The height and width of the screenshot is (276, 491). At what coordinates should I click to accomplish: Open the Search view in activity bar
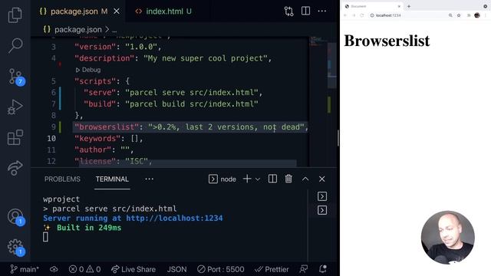[x=15, y=45]
